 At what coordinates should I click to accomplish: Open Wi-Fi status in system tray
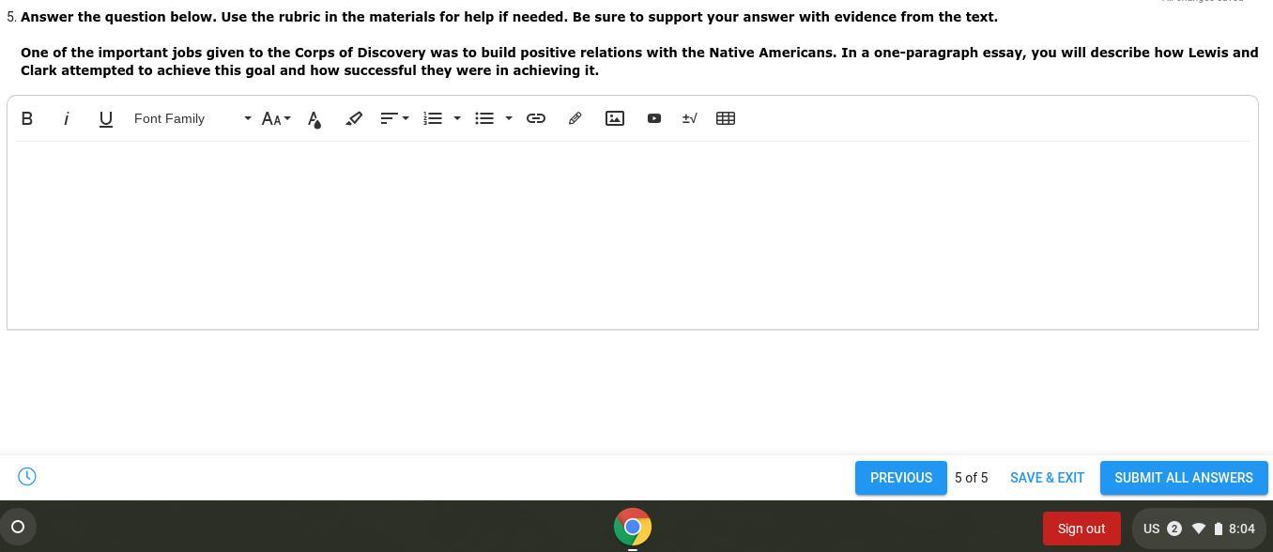pos(1198,529)
